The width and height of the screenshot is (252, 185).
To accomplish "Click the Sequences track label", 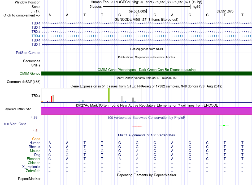I will pos(32,61).
